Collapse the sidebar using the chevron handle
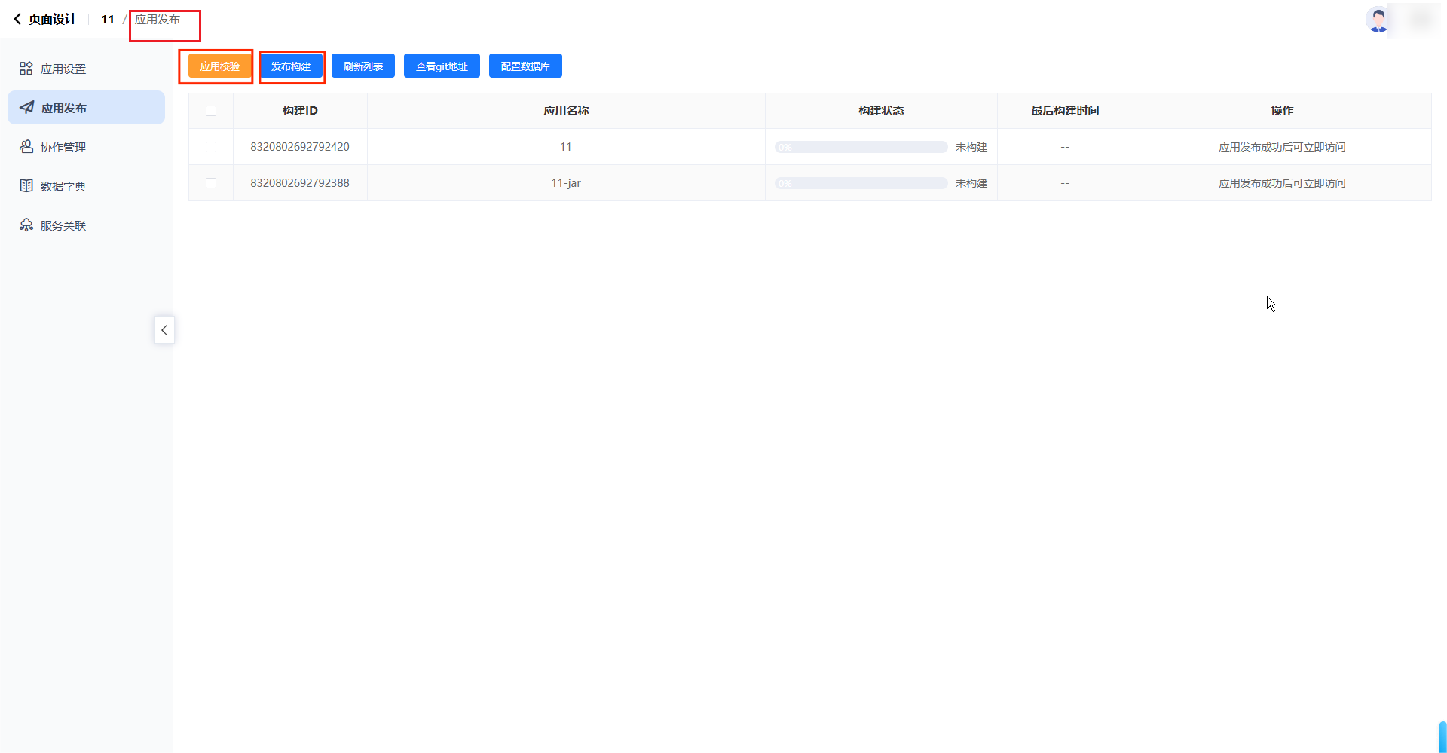 coord(164,330)
